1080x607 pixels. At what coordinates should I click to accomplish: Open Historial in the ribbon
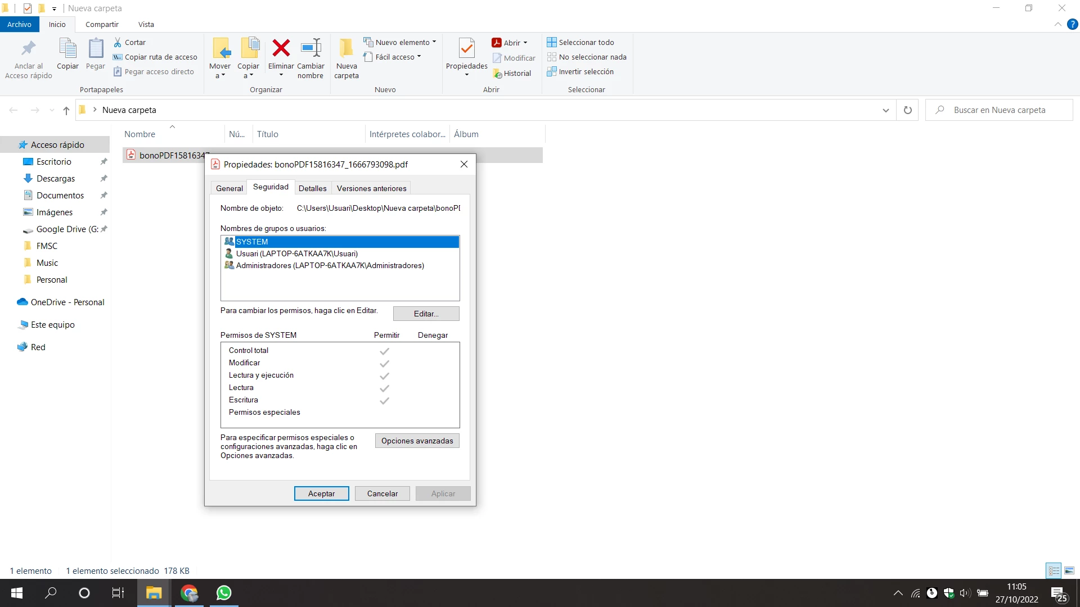click(x=512, y=73)
